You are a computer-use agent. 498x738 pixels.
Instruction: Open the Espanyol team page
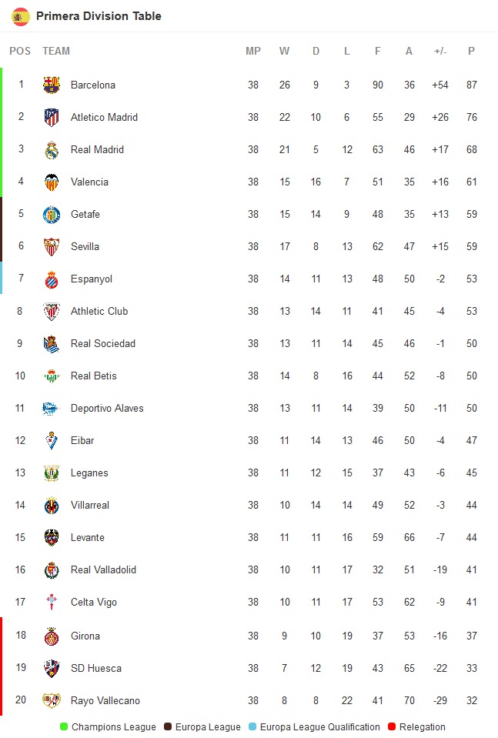pyautogui.click(x=91, y=279)
